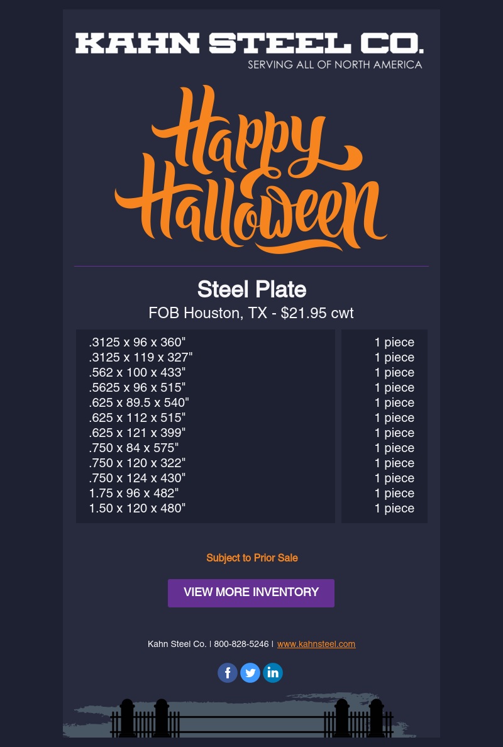
Task: Click the 1 piece label next to .625 x 112
Action: click(394, 418)
